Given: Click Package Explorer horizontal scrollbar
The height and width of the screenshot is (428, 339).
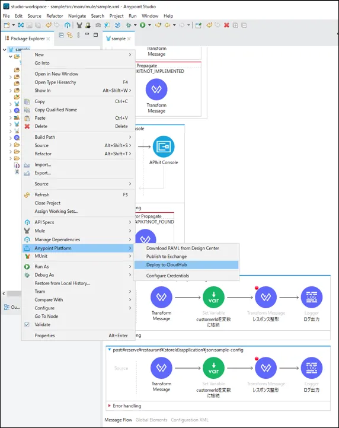Looking at the screenshot, I should click(14, 293).
